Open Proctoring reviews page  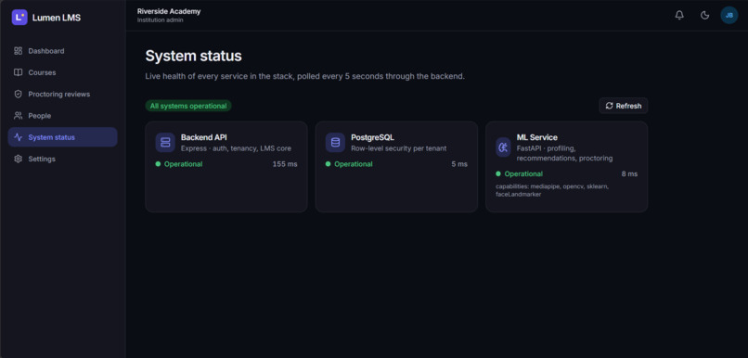click(x=62, y=94)
